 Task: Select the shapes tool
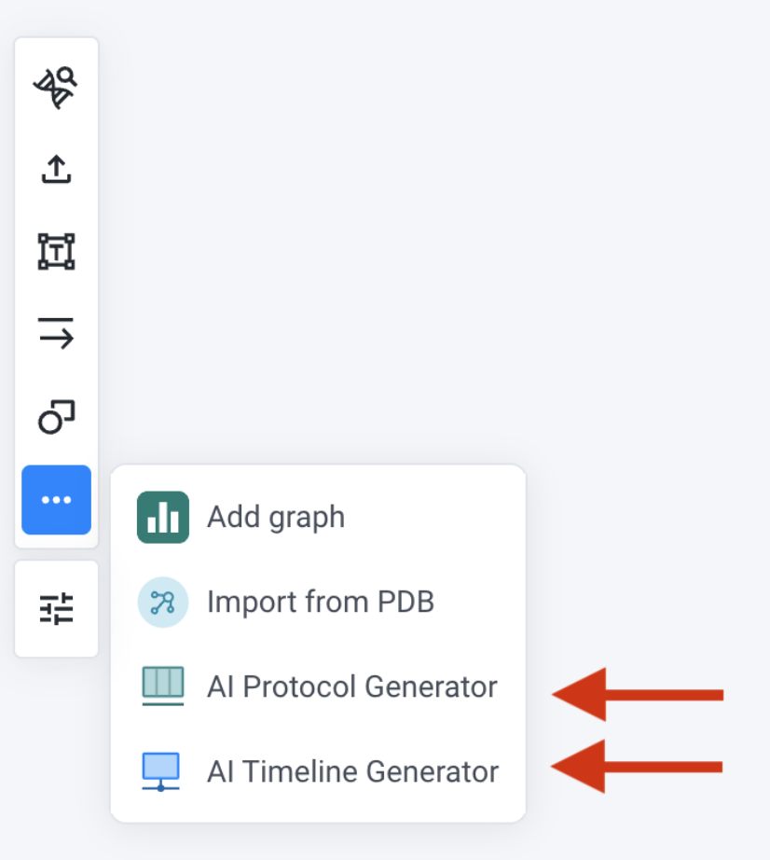(56, 417)
